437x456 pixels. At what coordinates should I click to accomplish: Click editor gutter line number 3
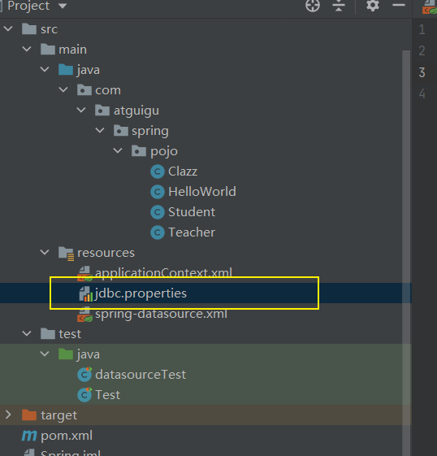pyautogui.click(x=422, y=72)
